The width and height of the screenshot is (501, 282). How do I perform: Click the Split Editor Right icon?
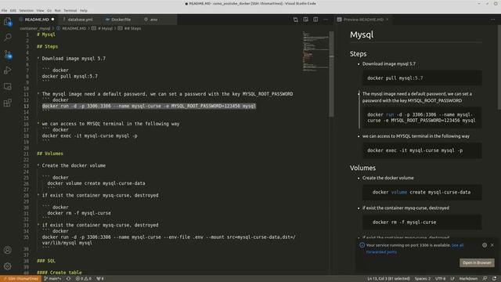coord(315,20)
